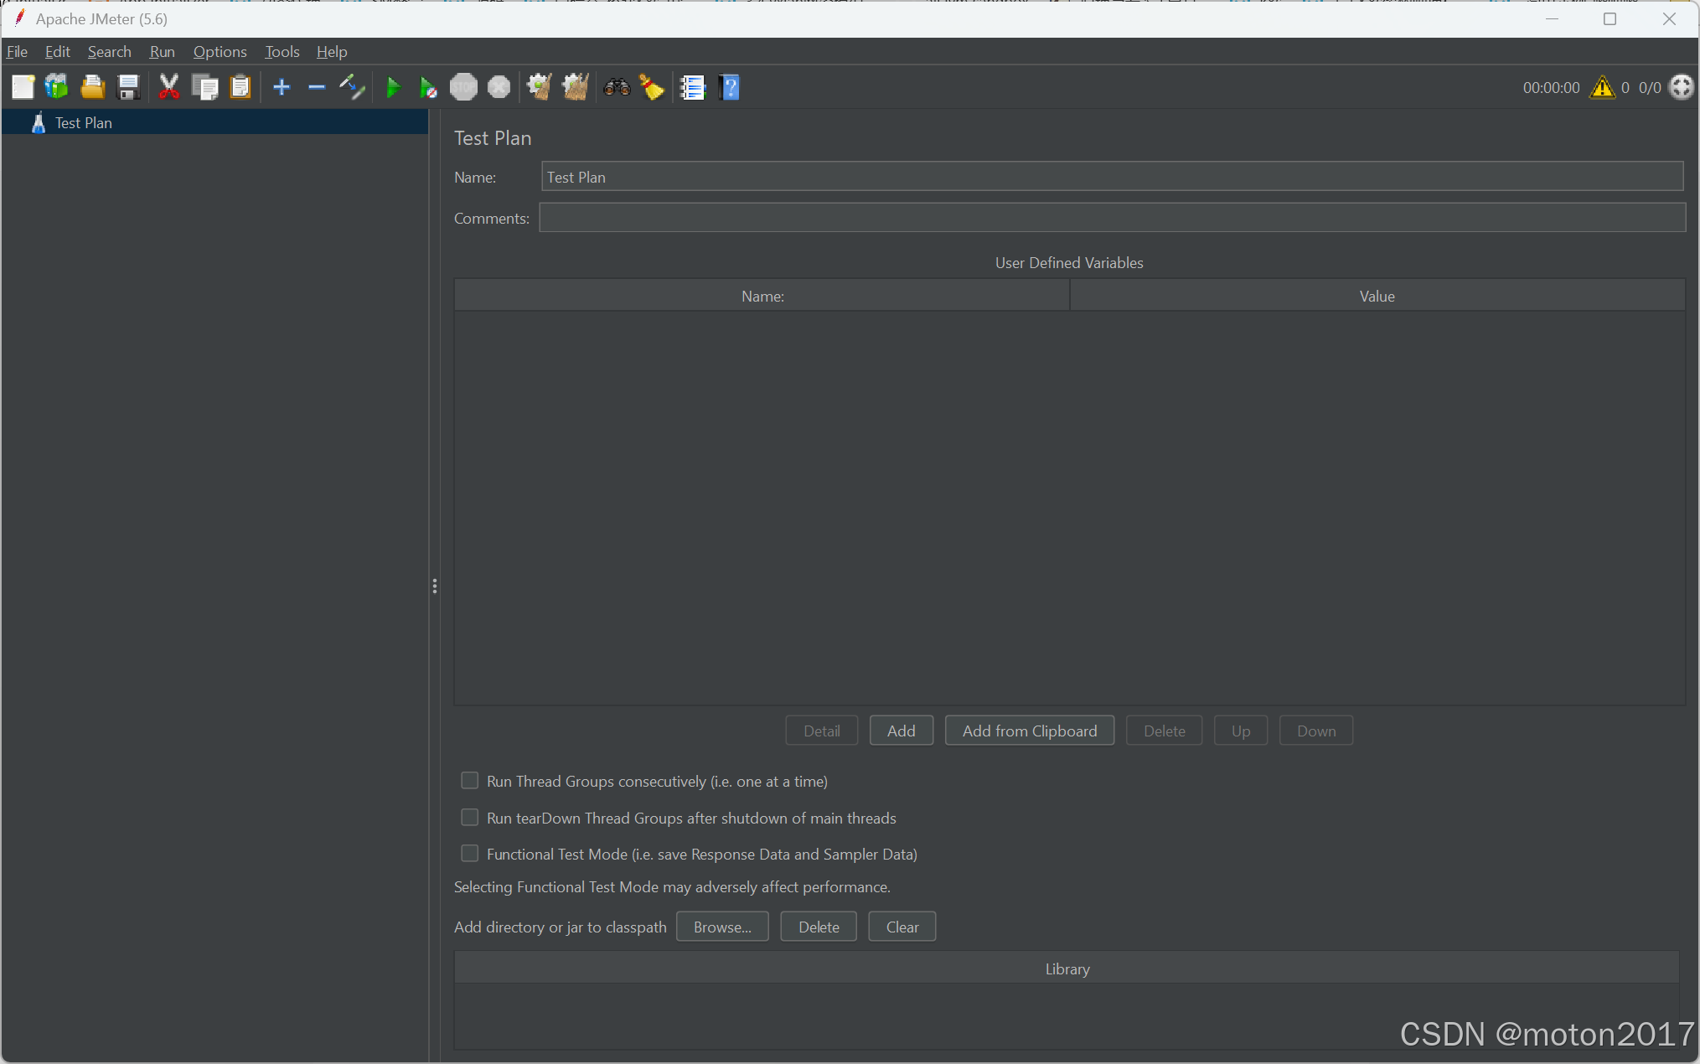The height and width of the screenshot is (1064, 1700).
Task: Open the Search menu
Action: [109, 51]
